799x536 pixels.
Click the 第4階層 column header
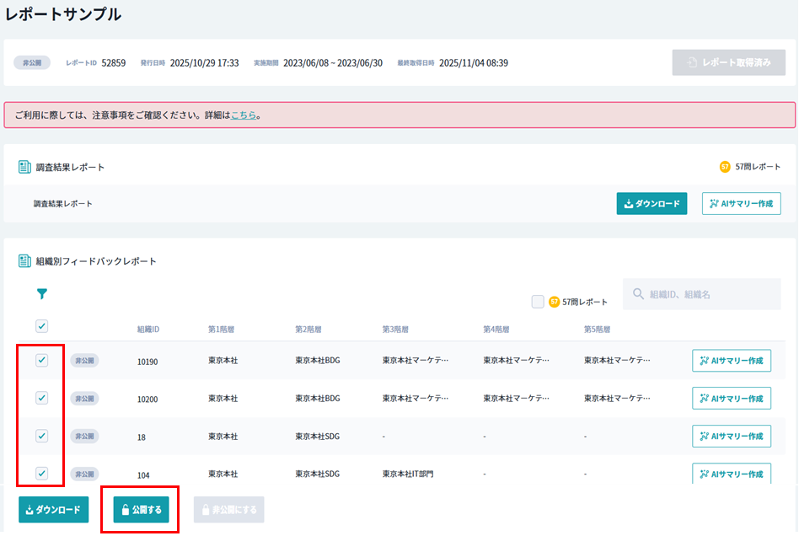coord(496,330)
